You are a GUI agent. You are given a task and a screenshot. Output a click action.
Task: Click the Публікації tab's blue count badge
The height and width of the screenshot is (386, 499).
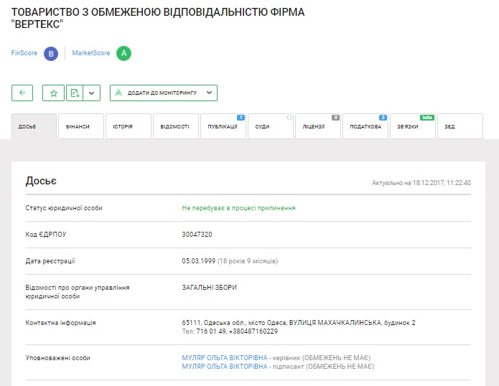(241, 117)
